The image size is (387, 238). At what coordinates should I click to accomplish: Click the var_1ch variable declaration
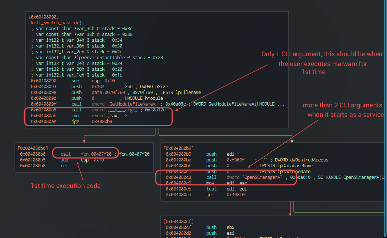(77, 75)
